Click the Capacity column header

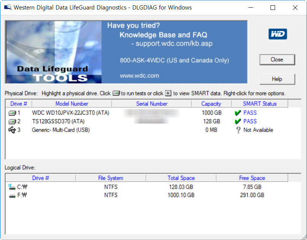(211, 103)
